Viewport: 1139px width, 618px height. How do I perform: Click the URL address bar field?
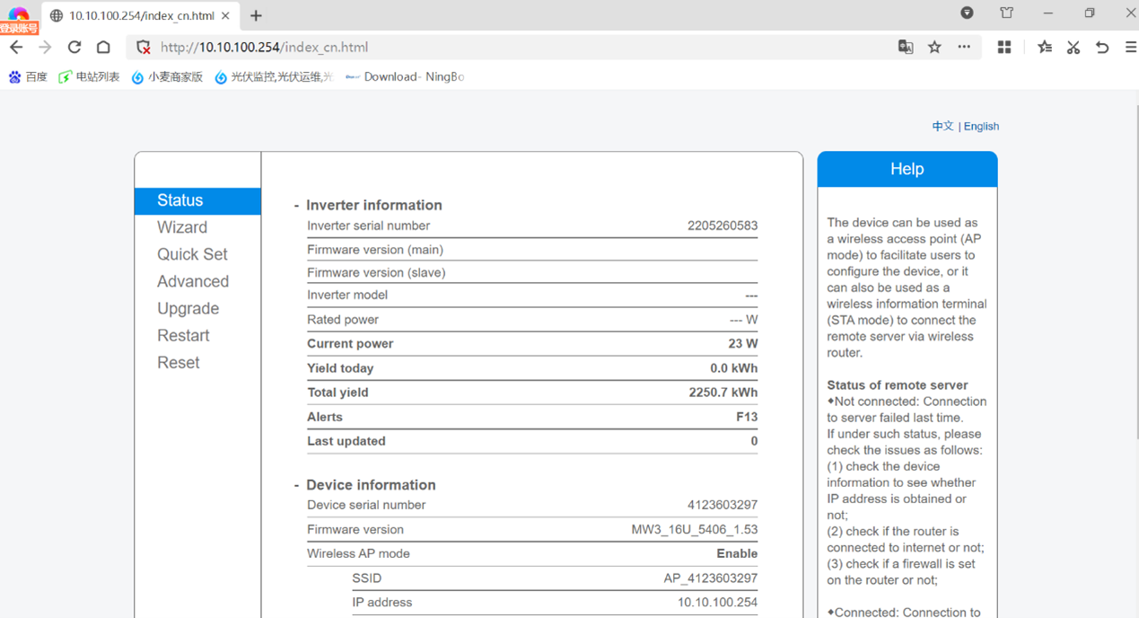[x=521, y=48]
